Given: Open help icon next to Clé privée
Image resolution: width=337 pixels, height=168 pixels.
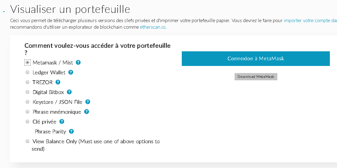Looking at the screenshot, I should coord(62,121).
